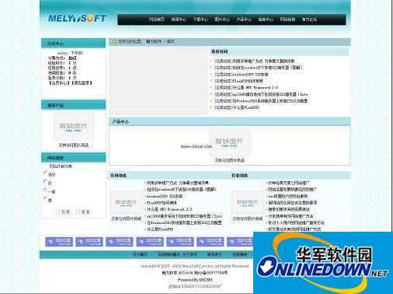Open 官方论坛 in the top navigation

click(309, 19)
